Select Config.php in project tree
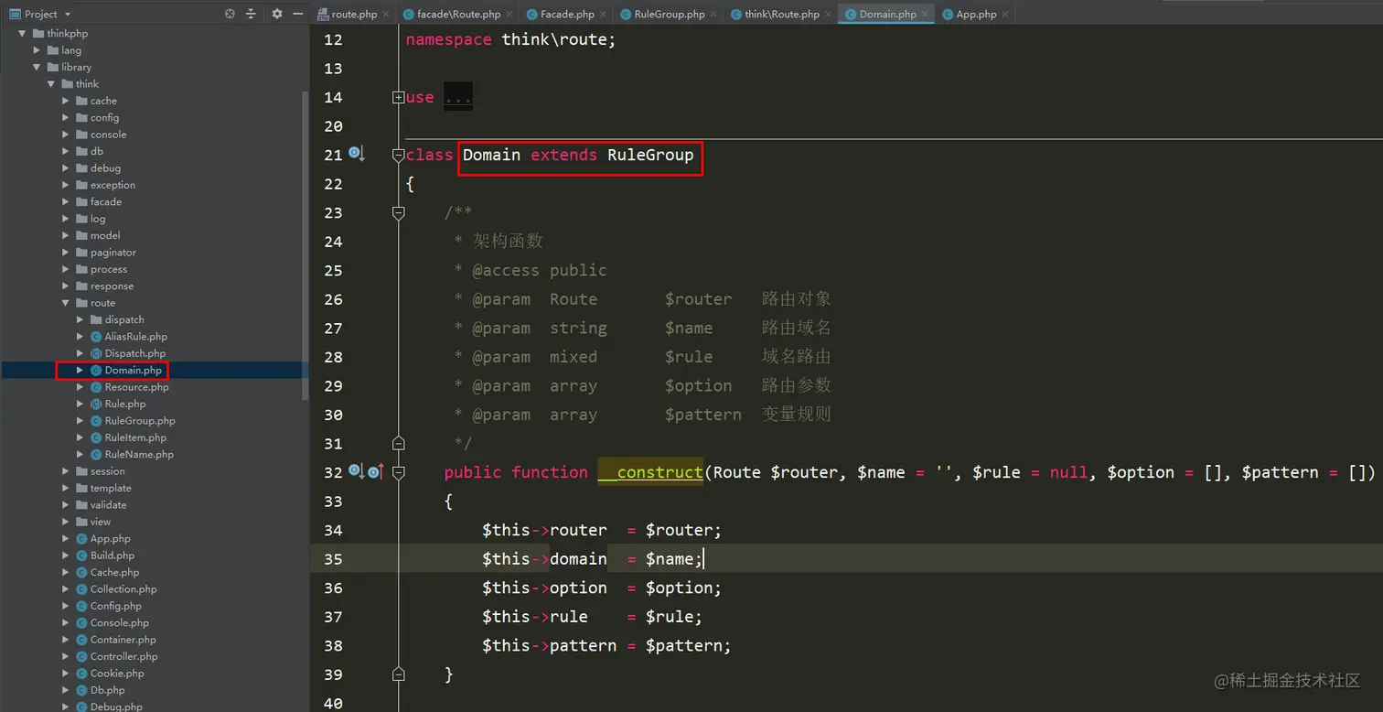Image resolution: width=1383 pixels, height=712 pixels. [x=115, y=606]
